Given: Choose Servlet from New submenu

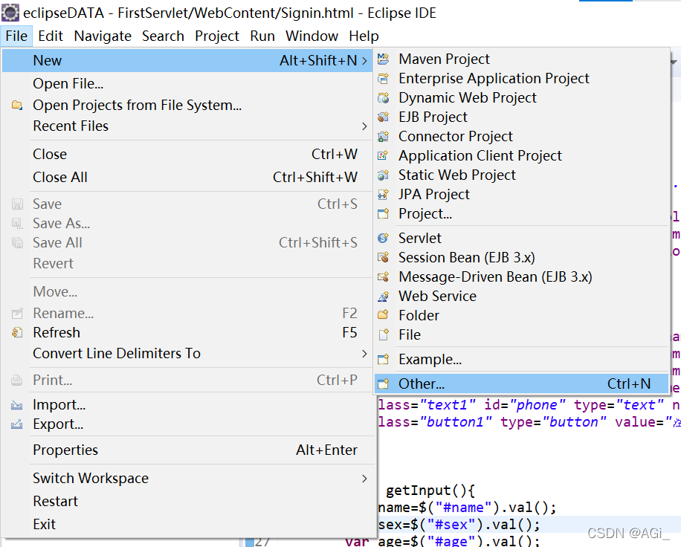Looking at the screenshot, I should pos(521,238).
